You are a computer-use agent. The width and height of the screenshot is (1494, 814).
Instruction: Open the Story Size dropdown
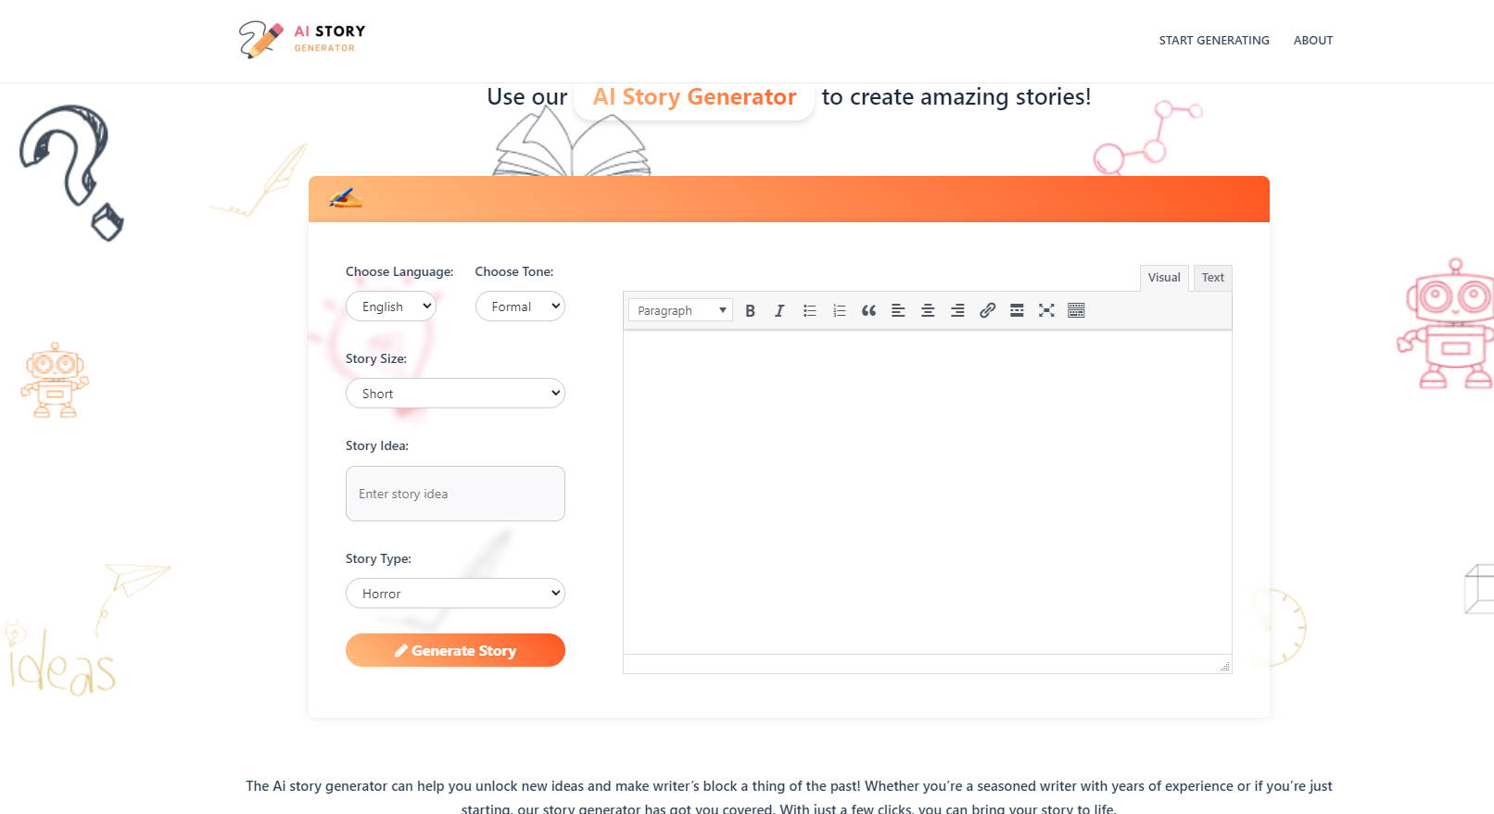point(455,394)
